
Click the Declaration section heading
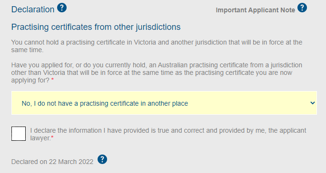[33, 9]
